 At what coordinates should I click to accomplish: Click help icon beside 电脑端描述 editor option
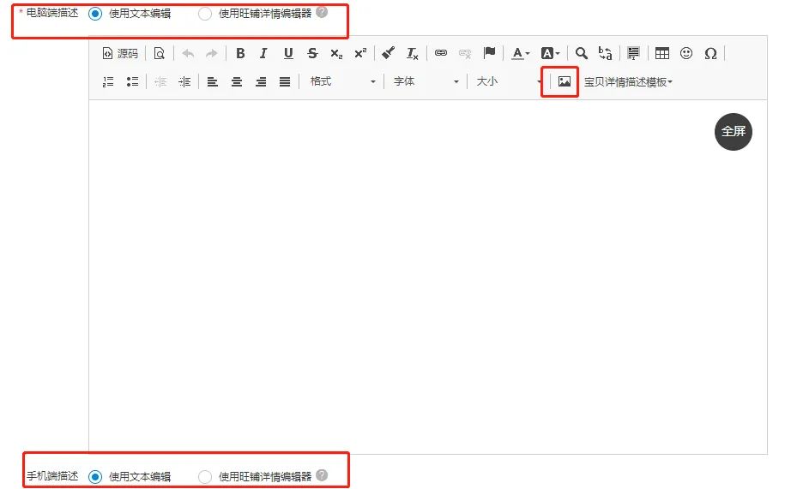[322, 12]
